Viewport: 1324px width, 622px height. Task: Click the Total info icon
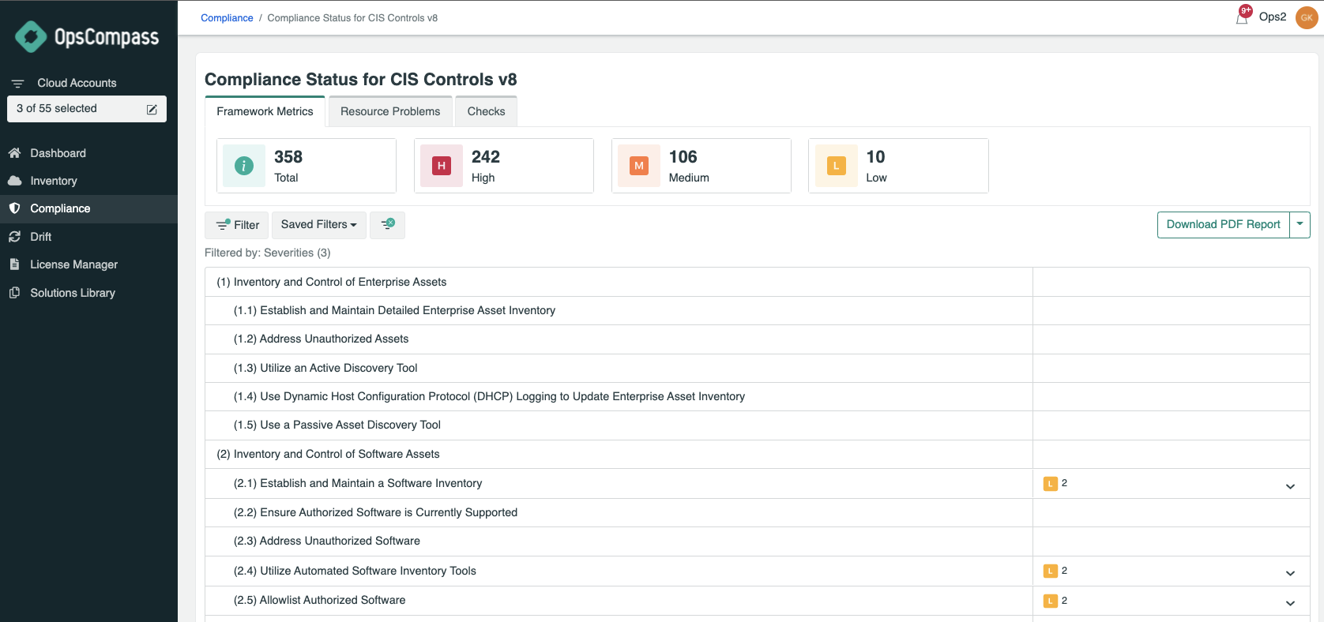click(x=244, y=166)
